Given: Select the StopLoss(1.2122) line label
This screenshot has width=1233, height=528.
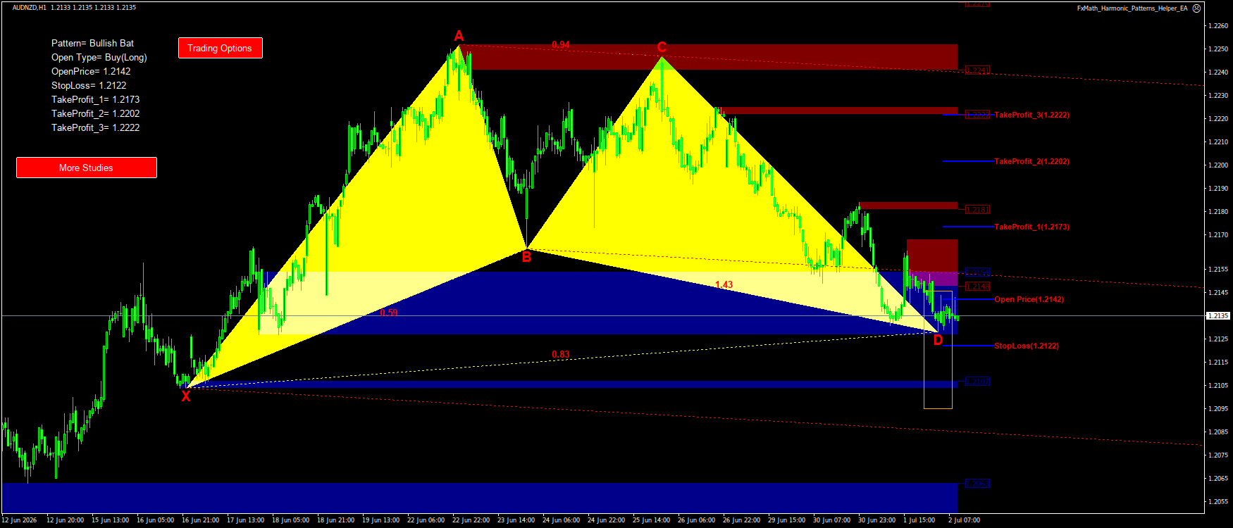Looking at the screenshot, I should [x=1026, y=346].
